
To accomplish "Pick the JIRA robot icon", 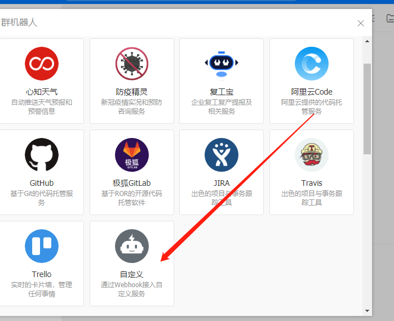I will click(x=222, y=155).
